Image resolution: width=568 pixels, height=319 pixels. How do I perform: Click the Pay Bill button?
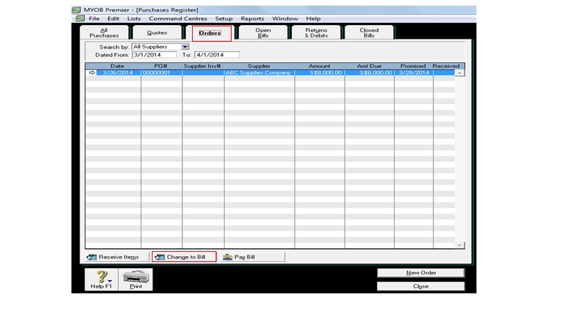[252, 257]
